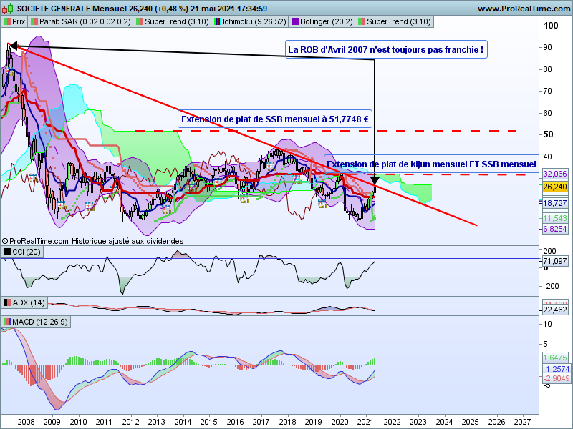Click the 100 level on price scale
This screenshot has height=429, width=573.
click(x=551, y=26)
